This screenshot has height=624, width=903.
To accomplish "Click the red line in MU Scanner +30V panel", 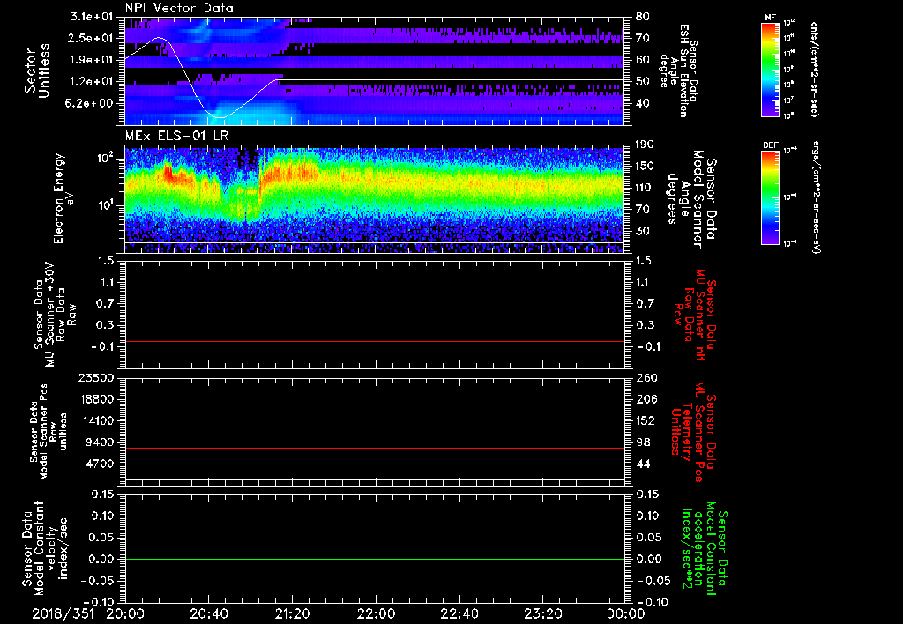I will tap(375, 341).
